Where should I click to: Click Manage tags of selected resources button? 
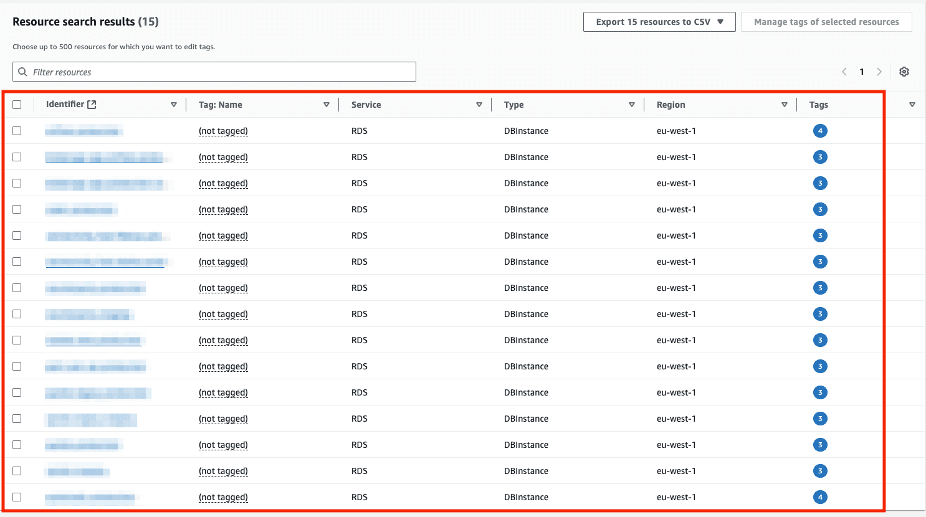pyautogui.click(x=826, y=22)
